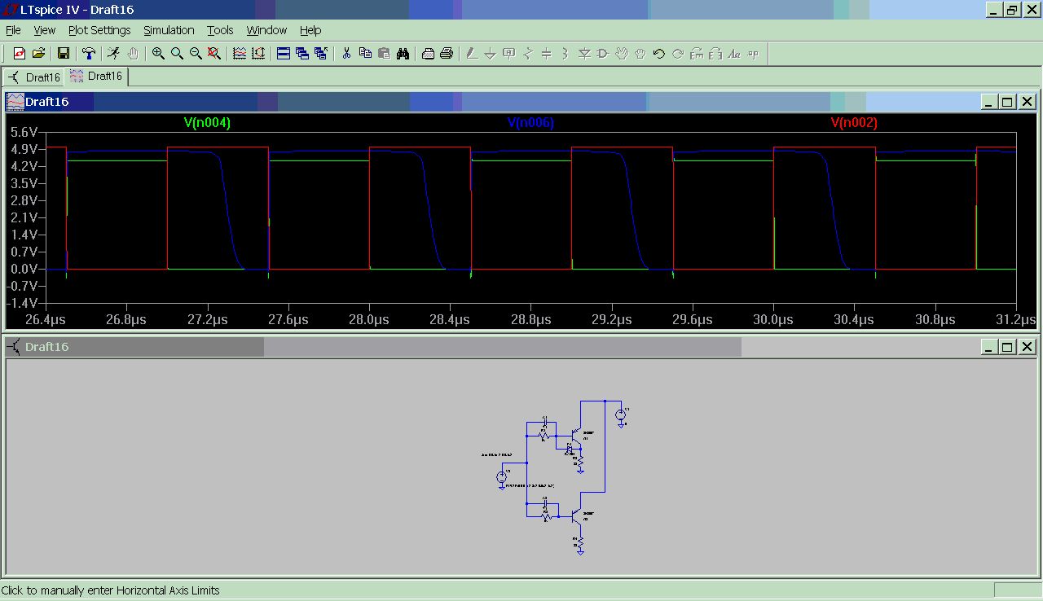
Task: Click the 28.0µs horizontal axis label
Action: click(369, 319)
